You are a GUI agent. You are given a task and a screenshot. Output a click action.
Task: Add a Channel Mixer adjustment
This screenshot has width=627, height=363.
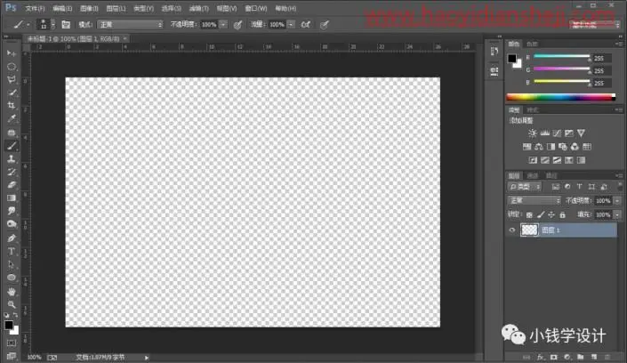click(575, 147)
